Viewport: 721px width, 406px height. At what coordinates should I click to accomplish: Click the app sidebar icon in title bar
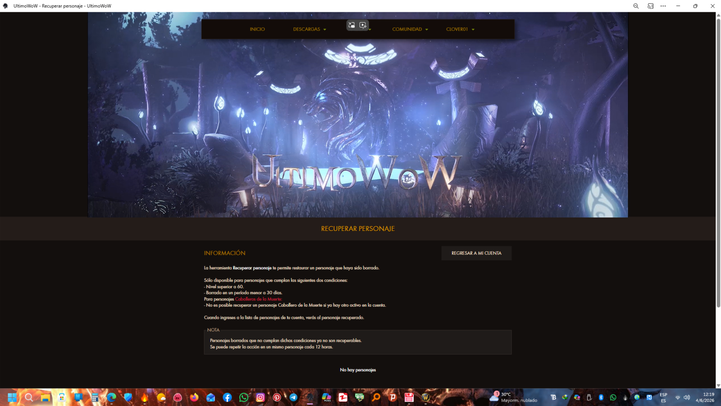pos(650,6)
